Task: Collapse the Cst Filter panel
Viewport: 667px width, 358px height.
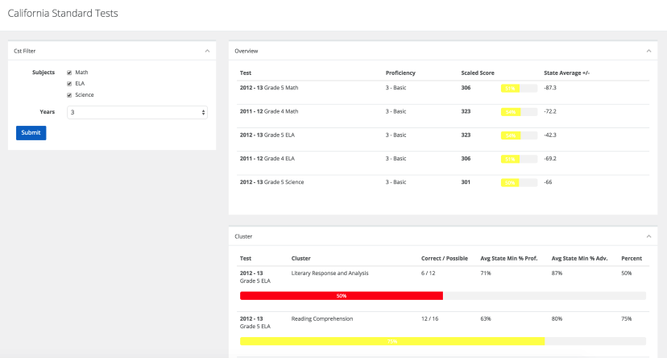Action: click(x=207, y=51)
